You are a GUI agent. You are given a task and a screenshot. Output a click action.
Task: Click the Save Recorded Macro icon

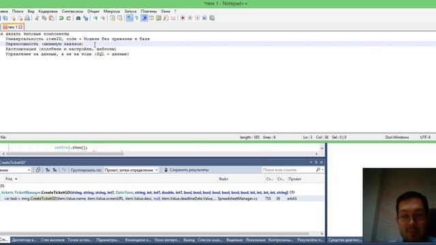coord(212,18)
